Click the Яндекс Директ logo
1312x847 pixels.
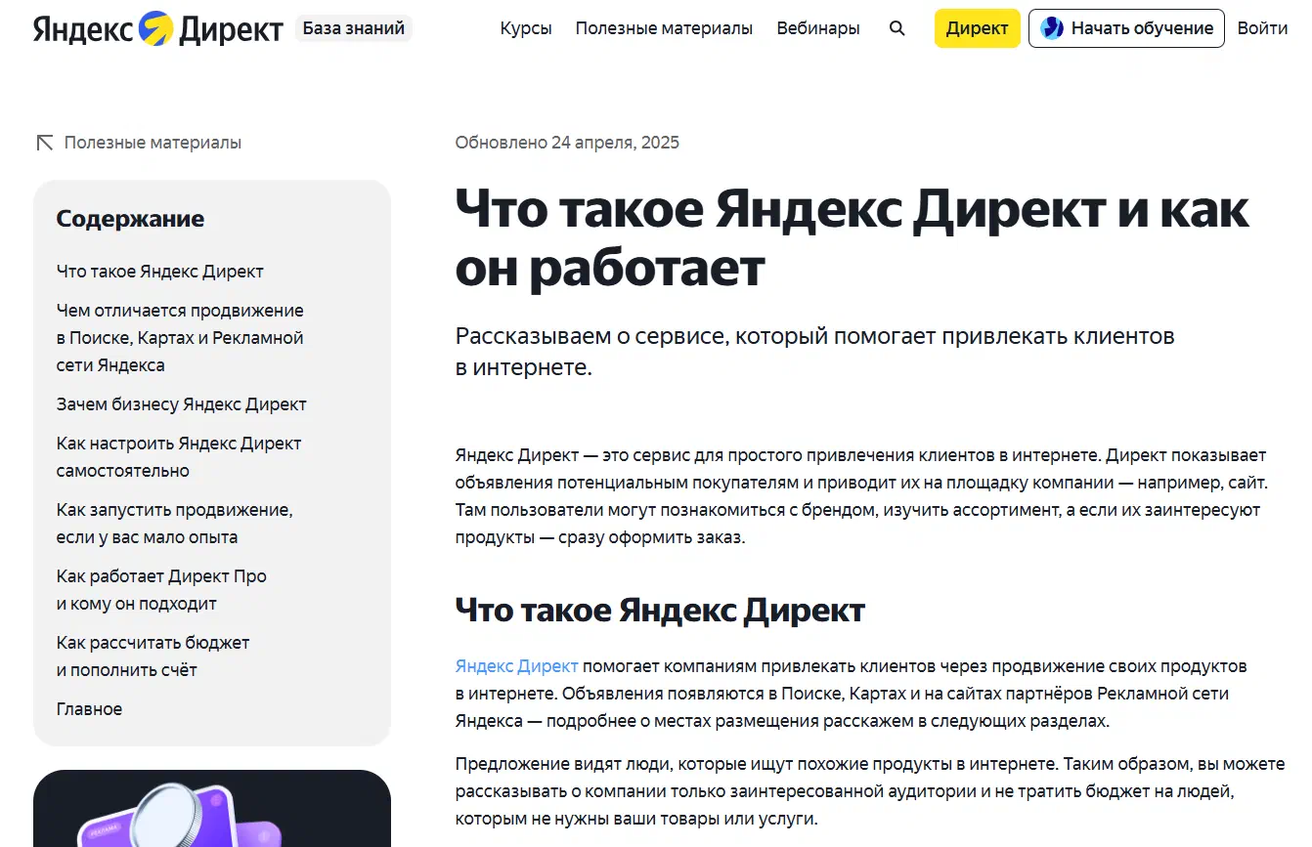tap(157, 28)
